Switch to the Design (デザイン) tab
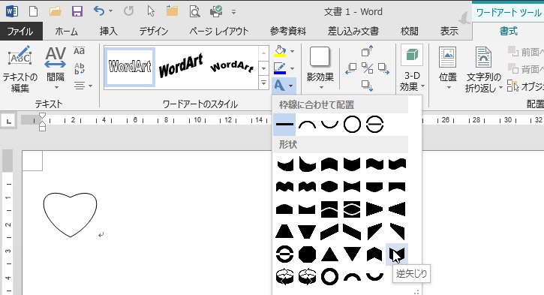Image resolution: width=544 pixels, height=295 pixels. 153,32
